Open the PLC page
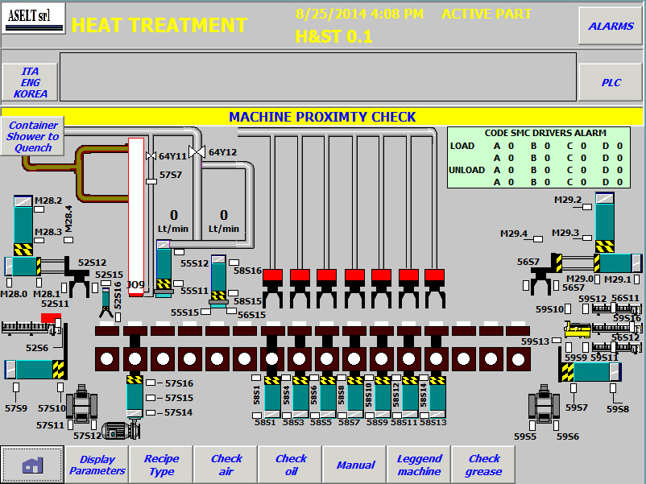 611,82
